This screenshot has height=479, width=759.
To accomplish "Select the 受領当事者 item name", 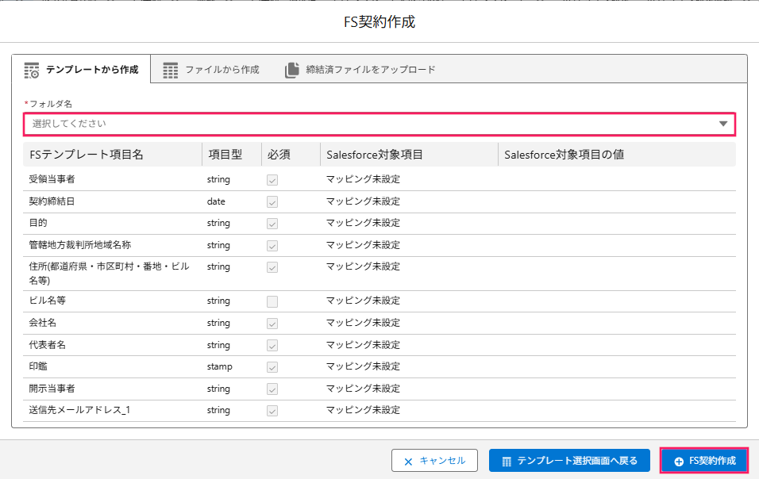I will pos(52,179).
